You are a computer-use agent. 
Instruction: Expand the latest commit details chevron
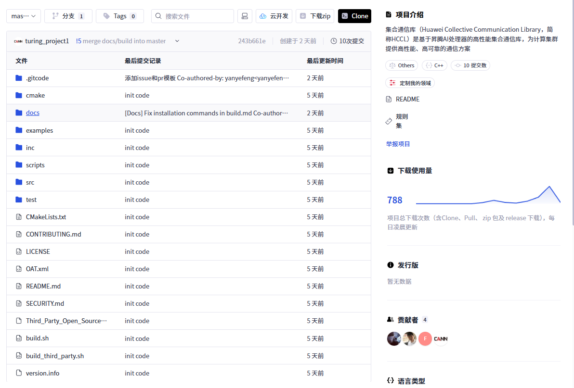tap(177, 41)
